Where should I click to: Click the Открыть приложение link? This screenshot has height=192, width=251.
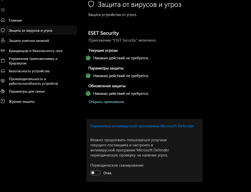point(106,102)
